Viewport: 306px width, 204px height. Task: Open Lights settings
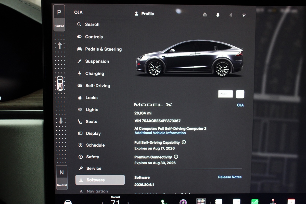click(x=88, y=110)
